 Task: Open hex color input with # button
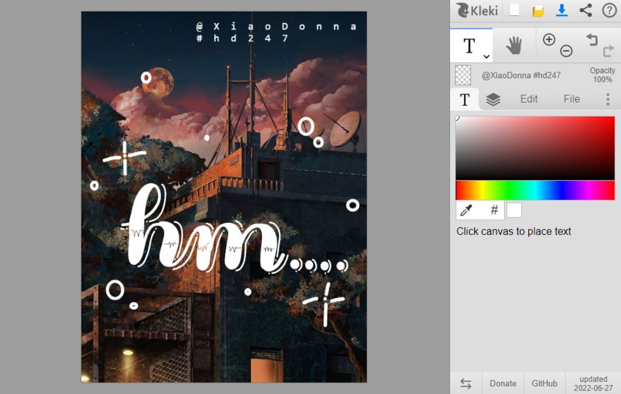pos(494,210)
